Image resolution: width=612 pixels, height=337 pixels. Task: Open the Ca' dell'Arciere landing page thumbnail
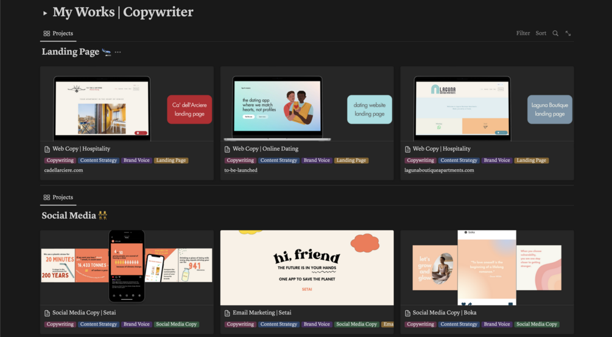pyautogui.click(x=127, y=104)
